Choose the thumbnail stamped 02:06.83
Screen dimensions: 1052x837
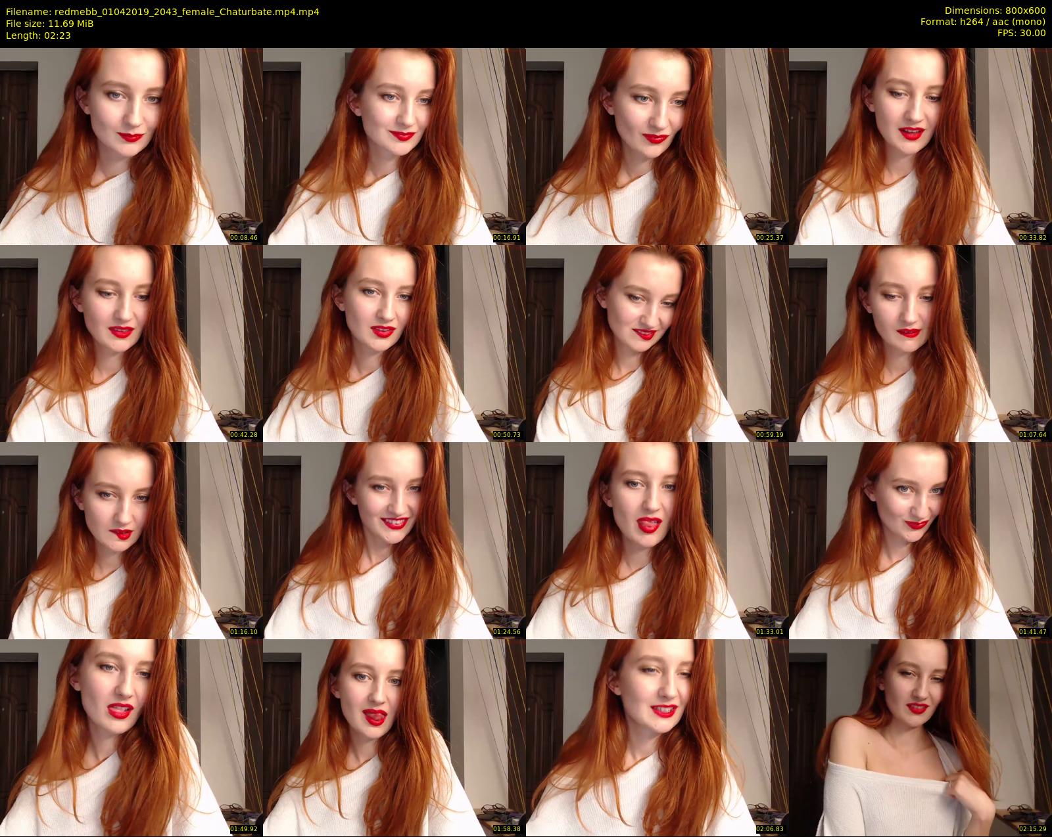coord(657,737)
